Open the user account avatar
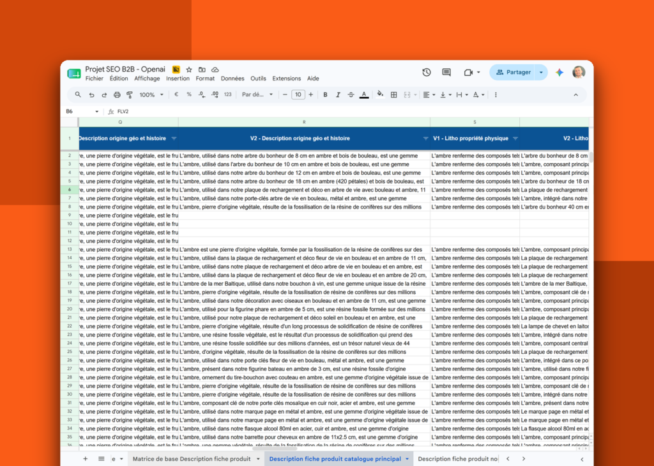 point(579,72)
